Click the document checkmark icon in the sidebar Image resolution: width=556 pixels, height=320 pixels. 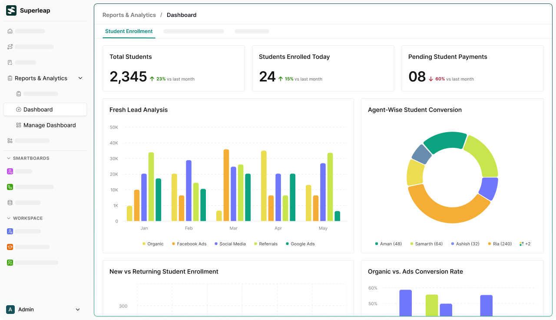10,63
